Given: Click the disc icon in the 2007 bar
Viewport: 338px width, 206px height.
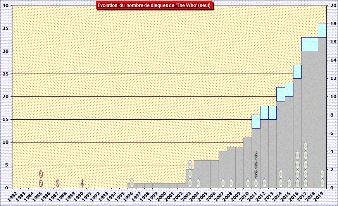Looking at the screenshot, I should point(223,183).
